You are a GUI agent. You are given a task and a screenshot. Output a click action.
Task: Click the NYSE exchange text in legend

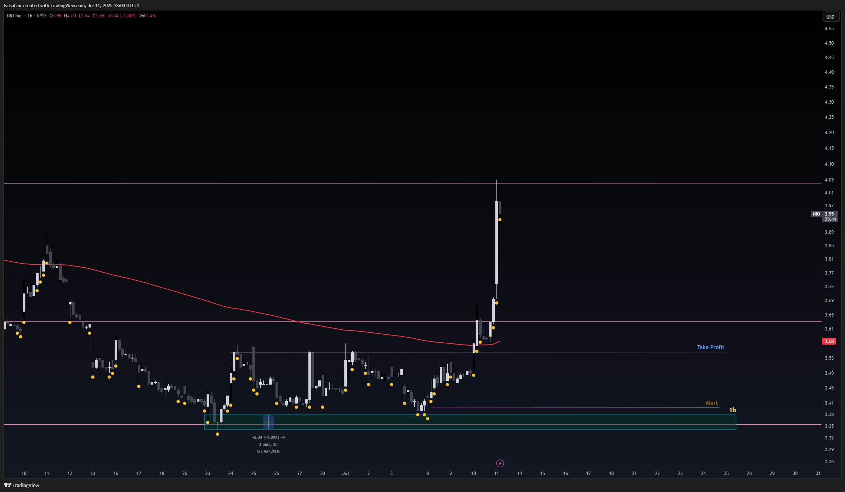tap(42, 16)
